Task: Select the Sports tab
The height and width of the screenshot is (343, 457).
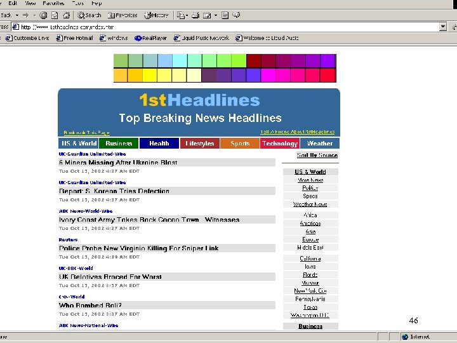Action: click(x=240, y=143)
